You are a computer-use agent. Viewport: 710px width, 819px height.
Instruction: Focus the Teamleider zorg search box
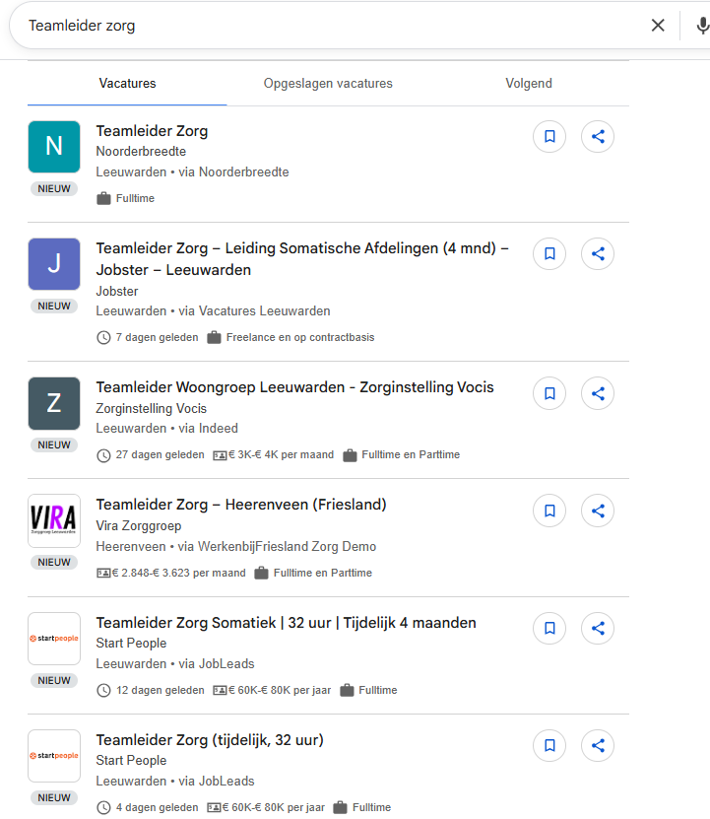[325, 26]
